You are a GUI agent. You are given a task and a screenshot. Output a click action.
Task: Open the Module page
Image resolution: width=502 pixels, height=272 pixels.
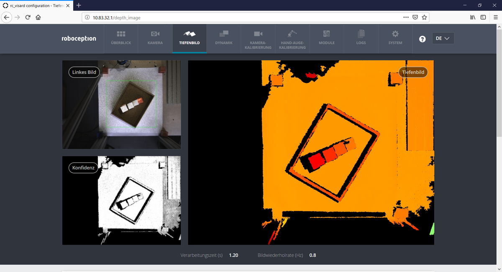pyautogui.click(x=327, y=38)
